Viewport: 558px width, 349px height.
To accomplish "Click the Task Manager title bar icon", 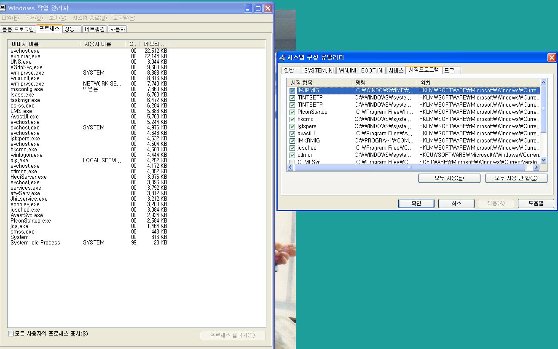I will pyautogui.click(x=3, y=8).
